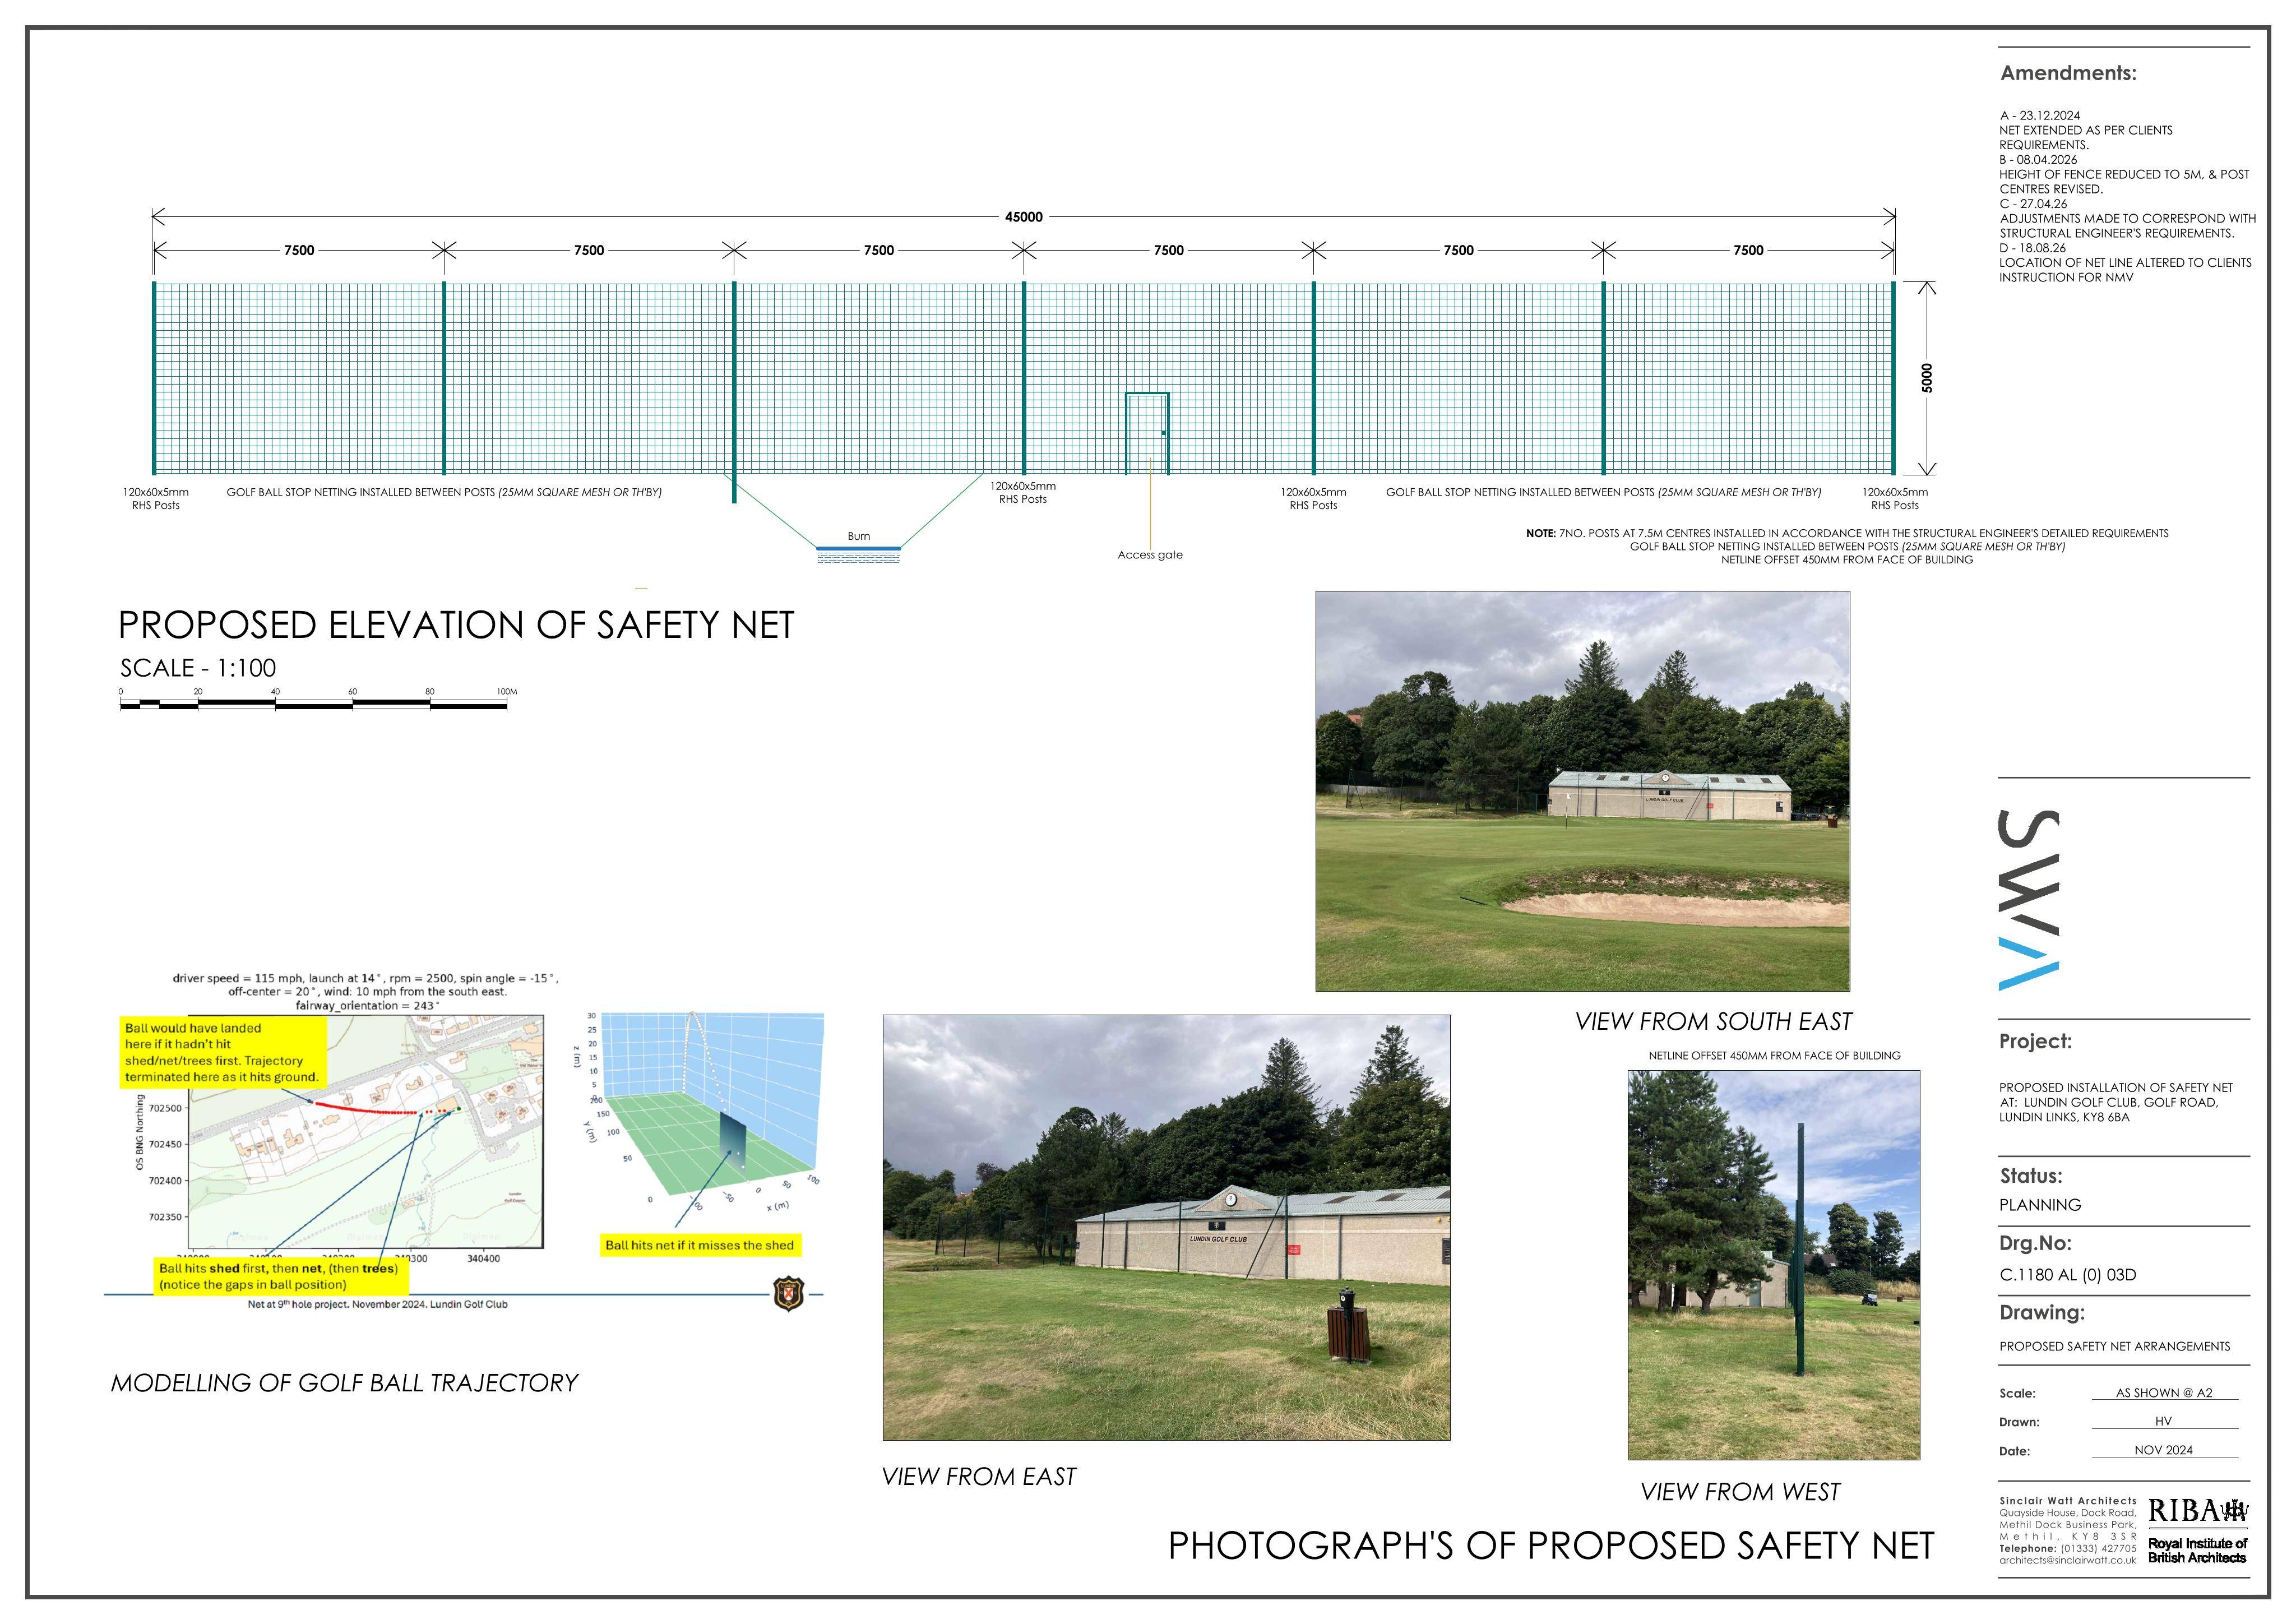Select the 'NOTE: 7NO. POSTS' line
2296x1624 pixels.
(x=1847, y=533)
